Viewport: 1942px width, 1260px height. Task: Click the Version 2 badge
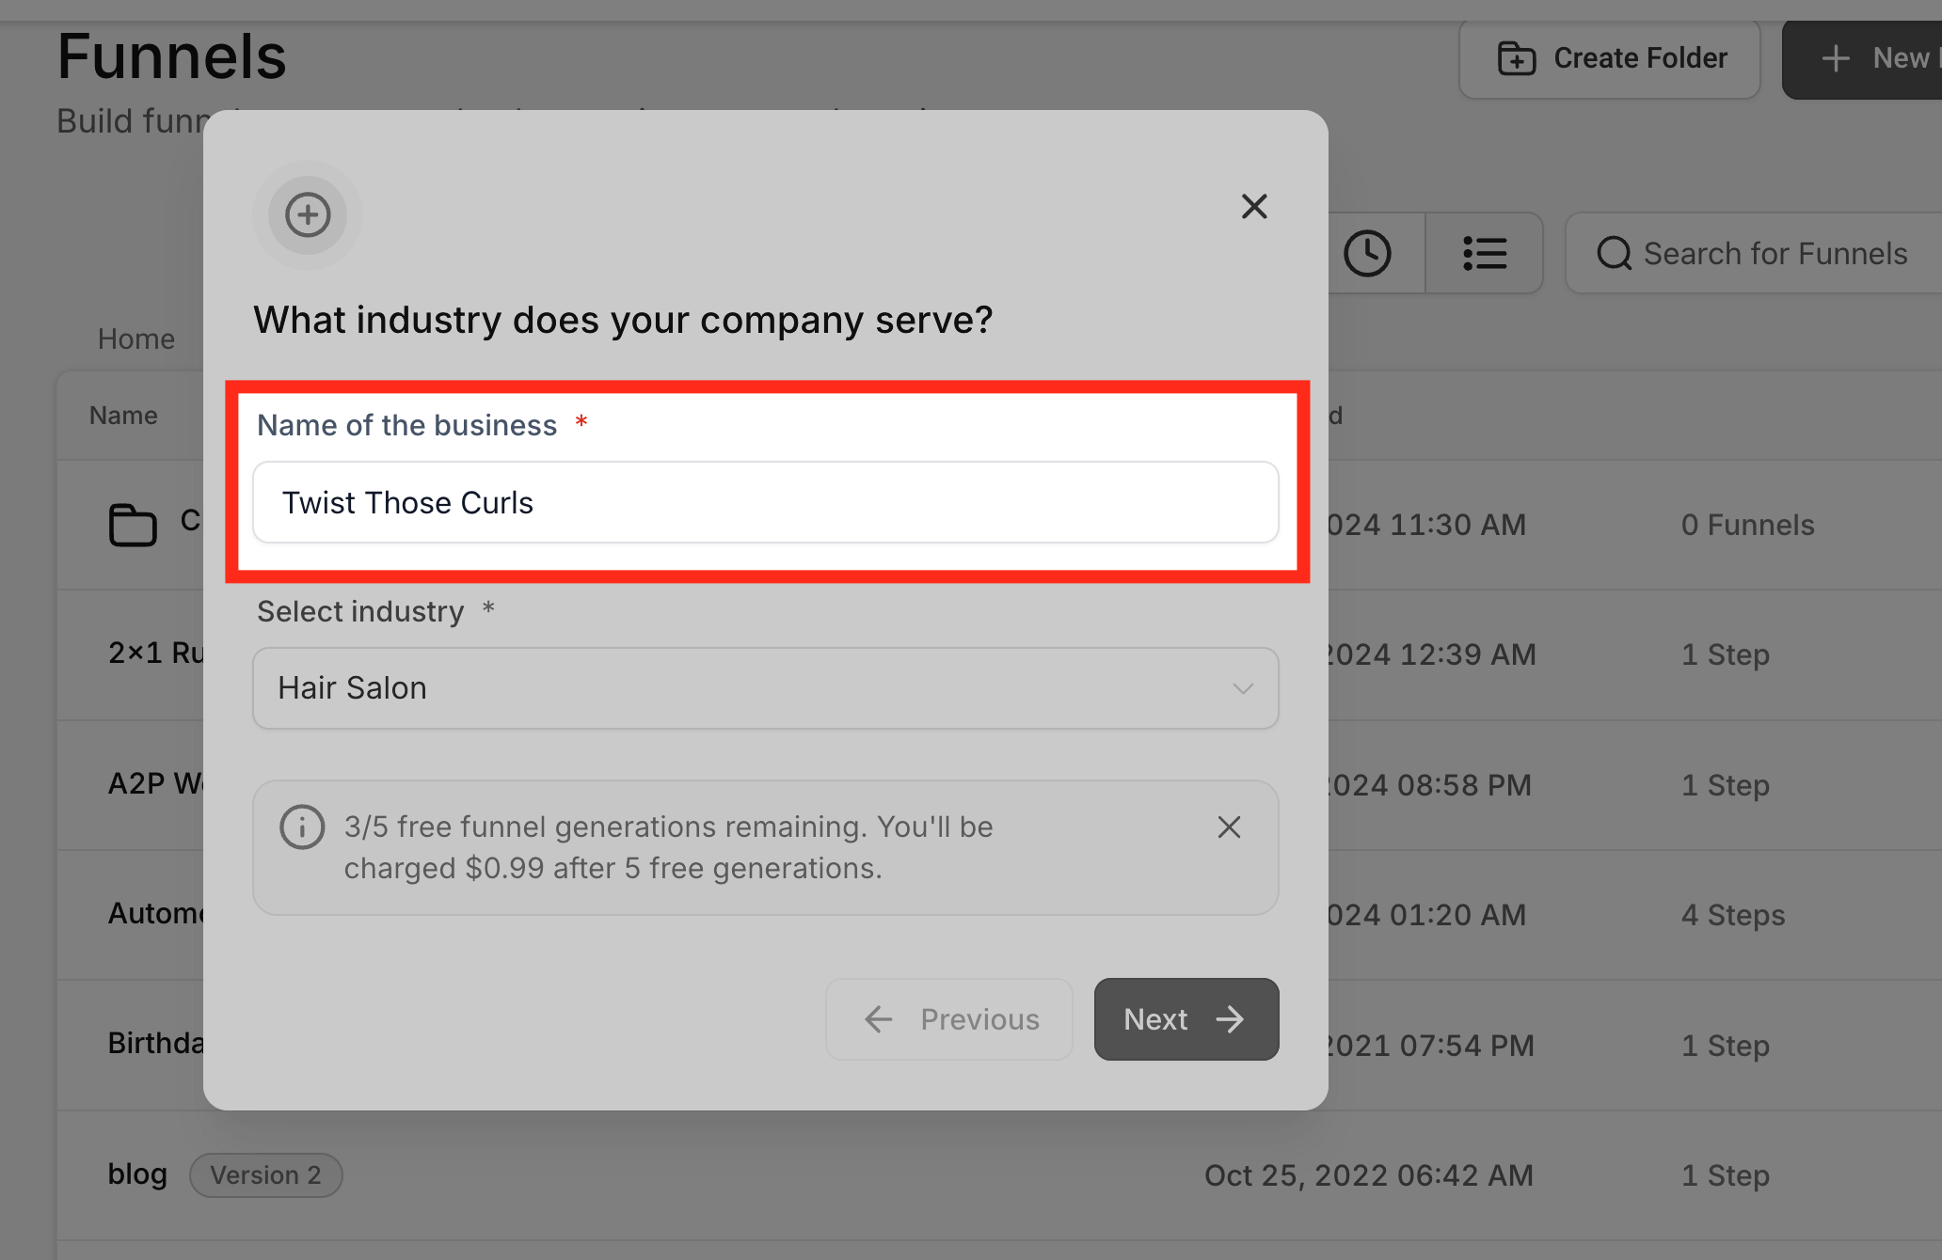265,1175
